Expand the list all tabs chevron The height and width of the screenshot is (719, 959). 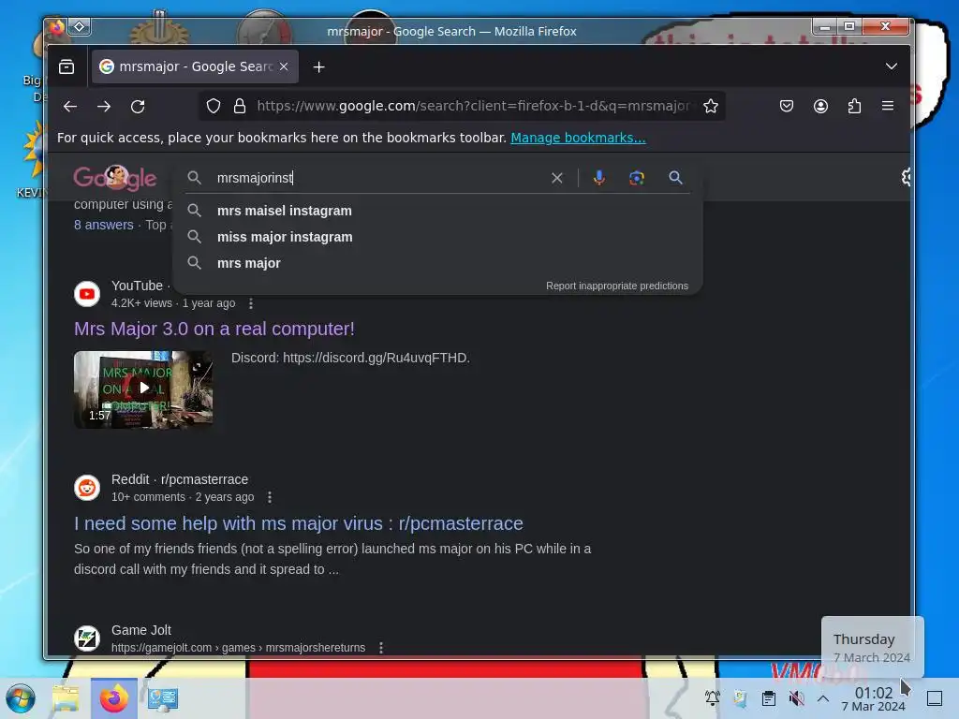click(892, 66)
